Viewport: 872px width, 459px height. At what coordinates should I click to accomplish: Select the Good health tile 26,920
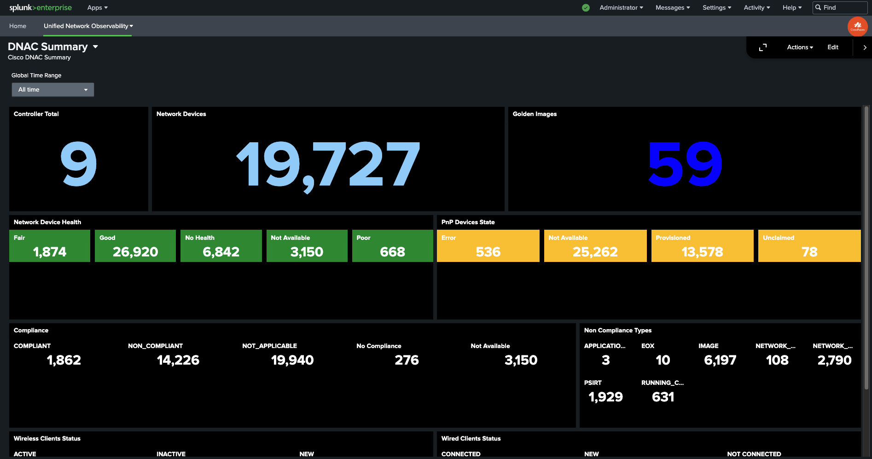coord(135,246)
